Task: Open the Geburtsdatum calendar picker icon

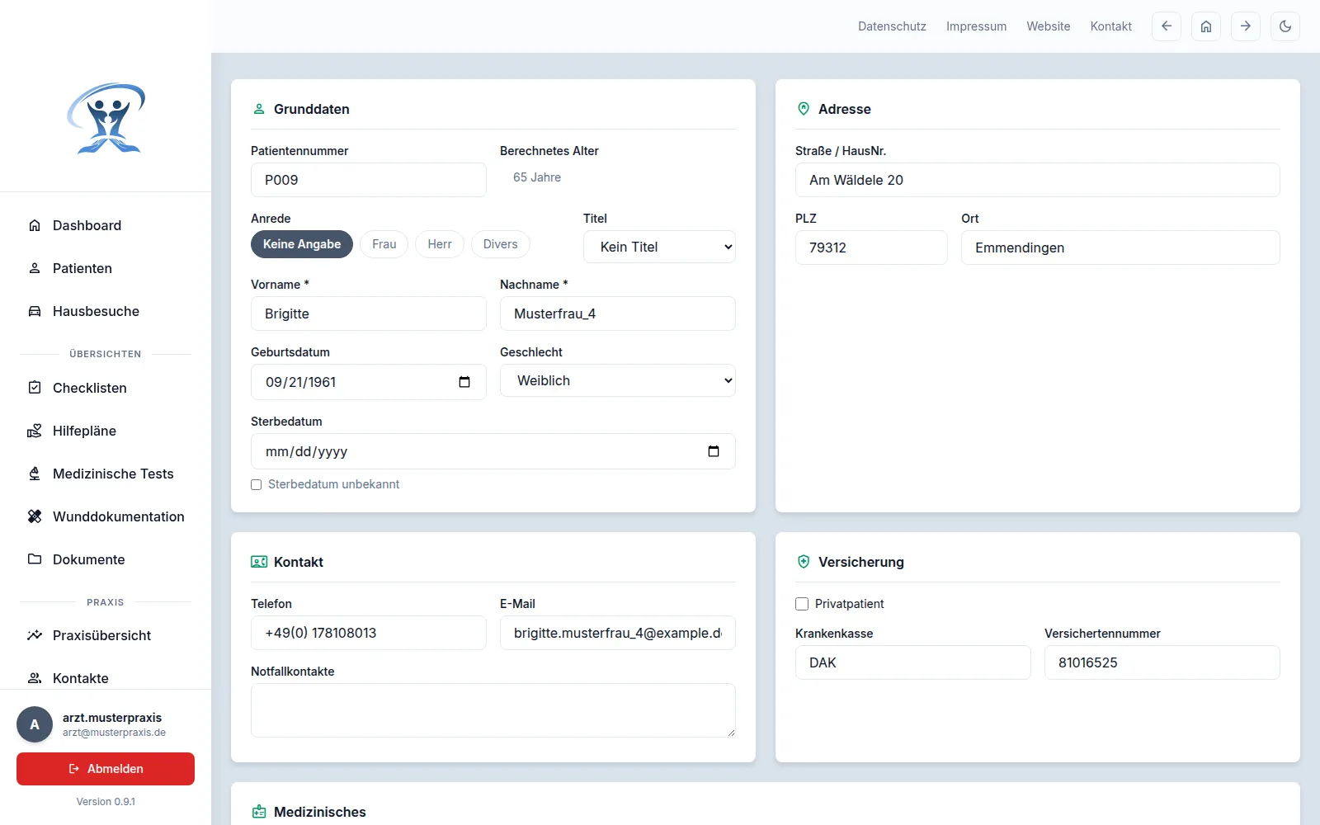Action: [x=464, y=382]
